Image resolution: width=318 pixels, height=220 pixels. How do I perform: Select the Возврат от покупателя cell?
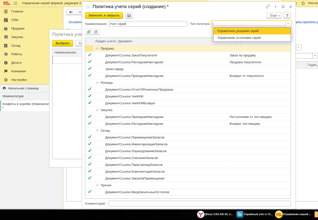coord(246,76)
